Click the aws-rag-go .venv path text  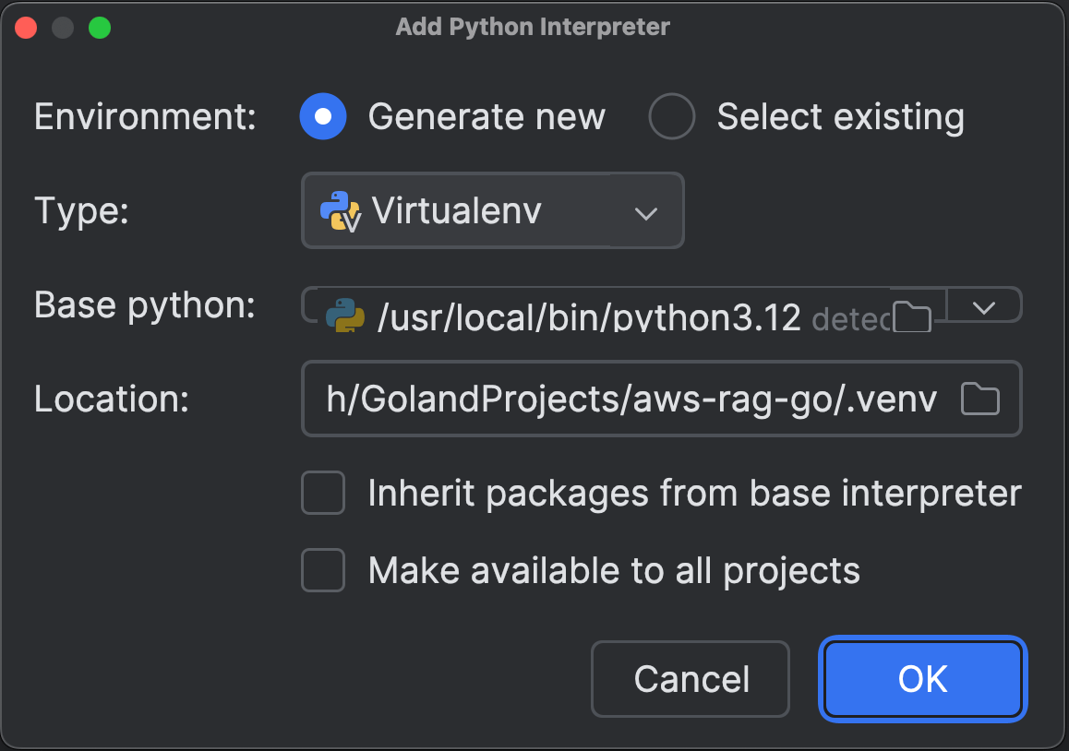(628, 398)
